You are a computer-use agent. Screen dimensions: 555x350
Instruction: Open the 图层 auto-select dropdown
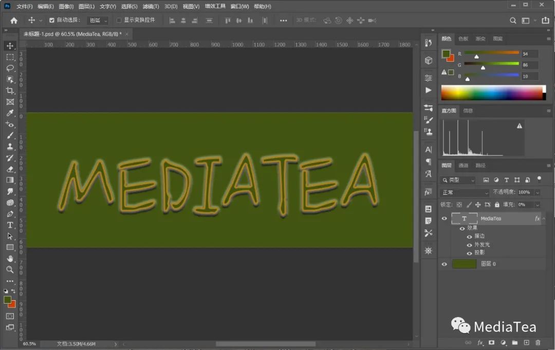[x=98, y=21]
